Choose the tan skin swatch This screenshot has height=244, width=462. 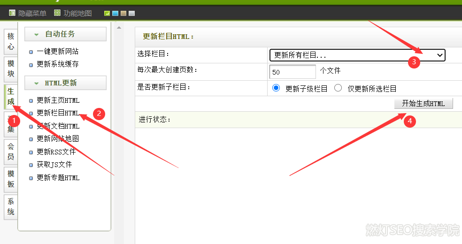pyautogui.click(x=123, y=14)
